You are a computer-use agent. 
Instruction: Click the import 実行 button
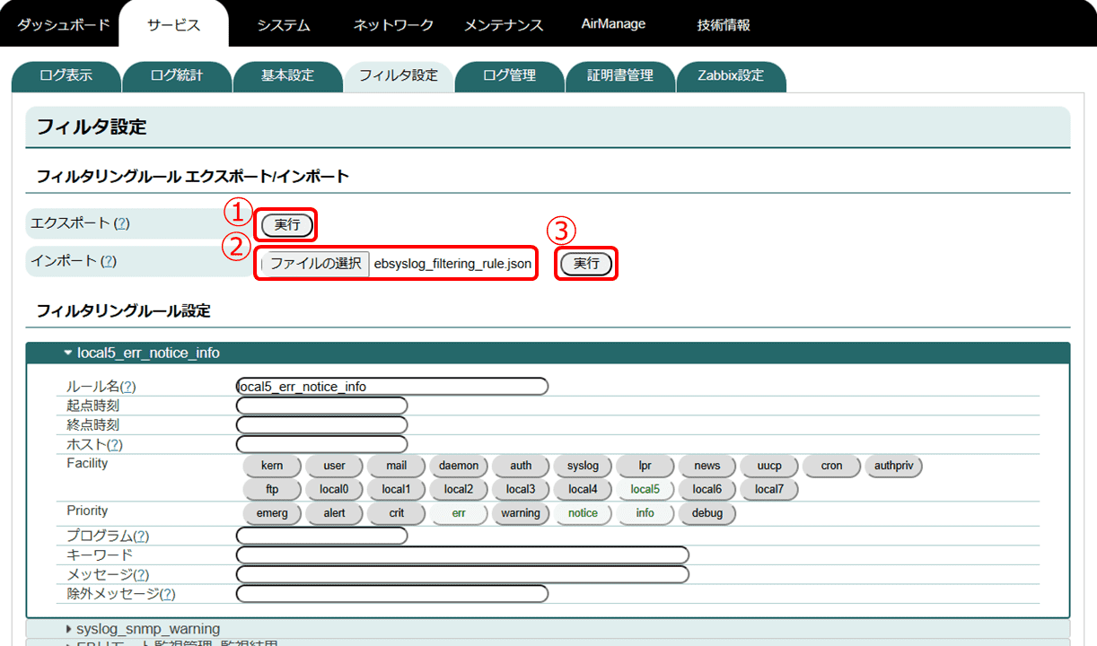585,263
